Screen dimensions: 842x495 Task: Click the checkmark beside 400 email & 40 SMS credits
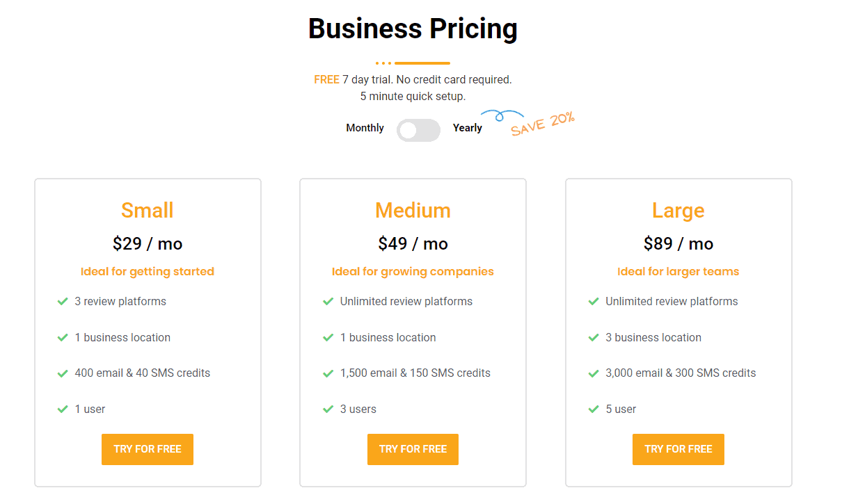point(62,373)
